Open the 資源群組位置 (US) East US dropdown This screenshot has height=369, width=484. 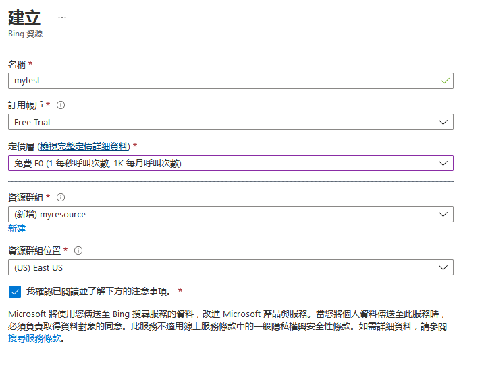point(231,267)
